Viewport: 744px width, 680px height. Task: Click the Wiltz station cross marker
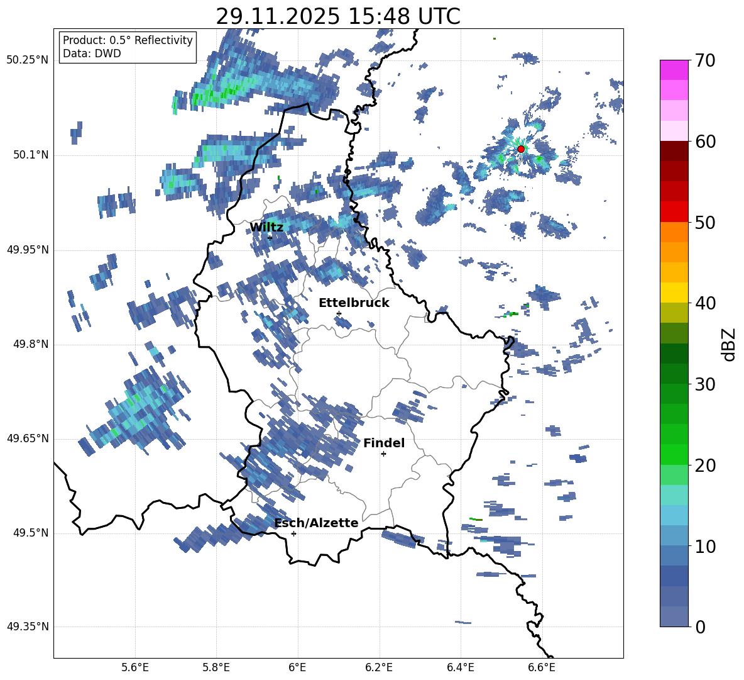point(270,238)
